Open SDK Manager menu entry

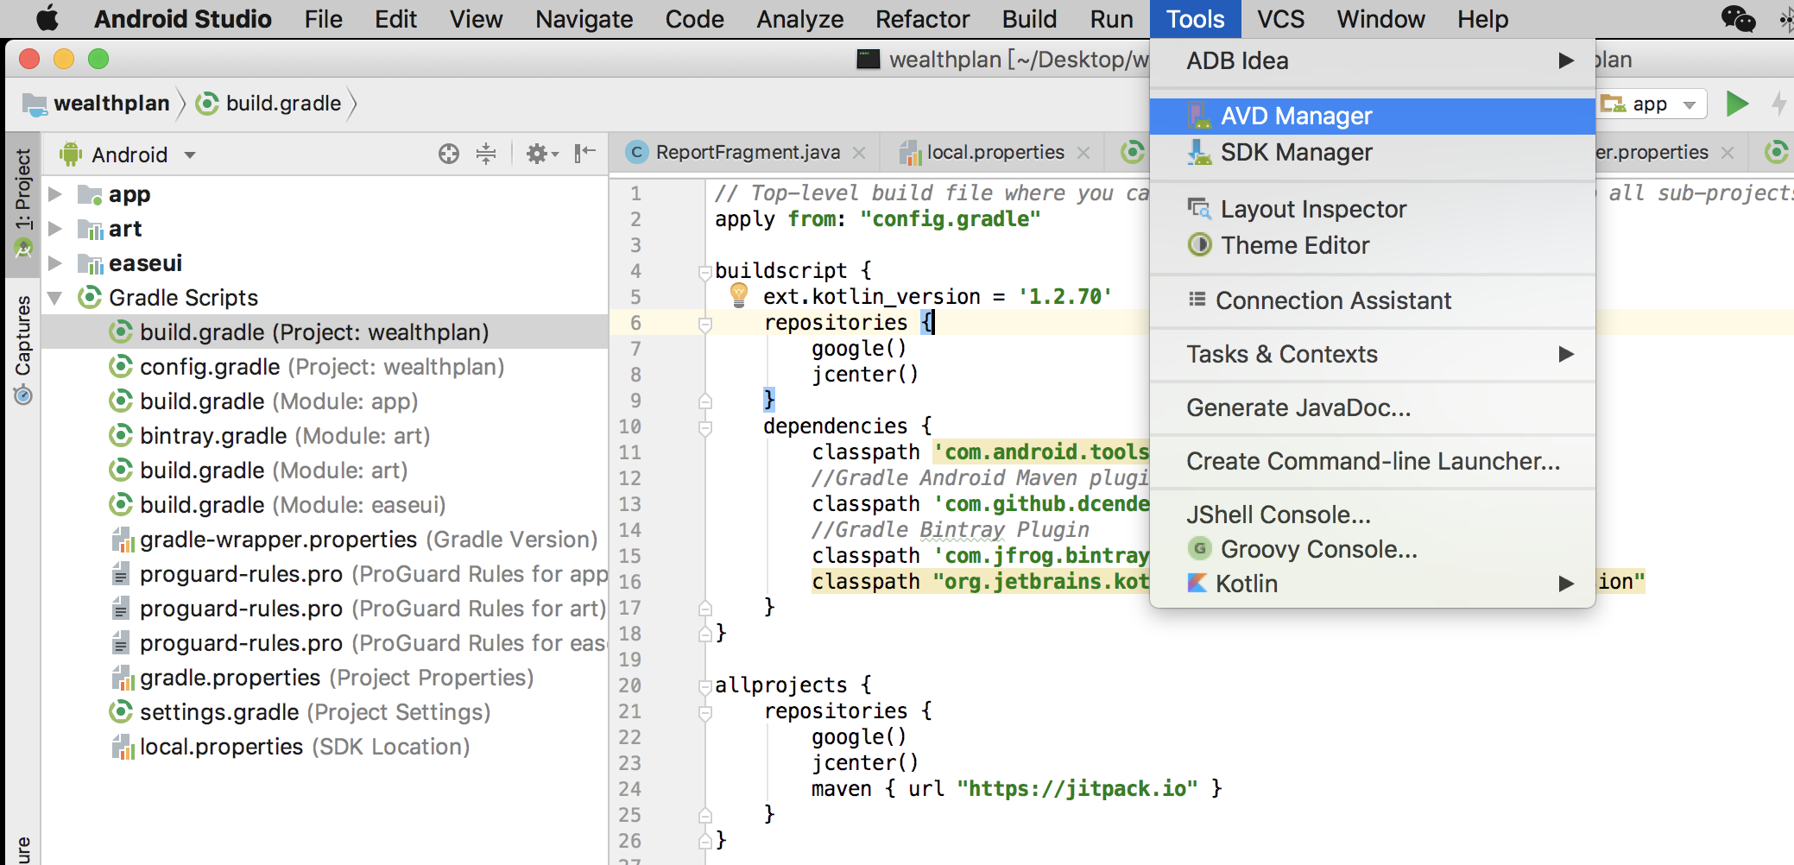tap(1372, 152)
